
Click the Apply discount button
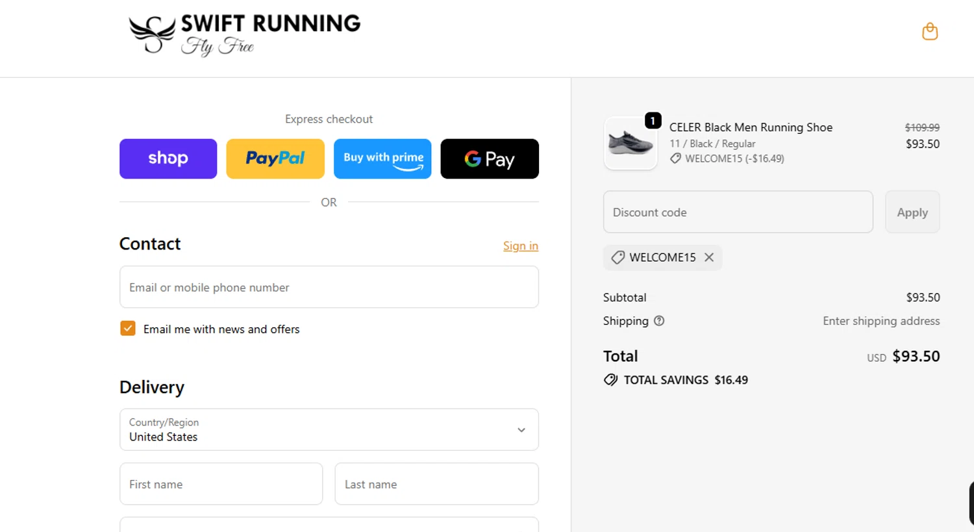point(912,212)
